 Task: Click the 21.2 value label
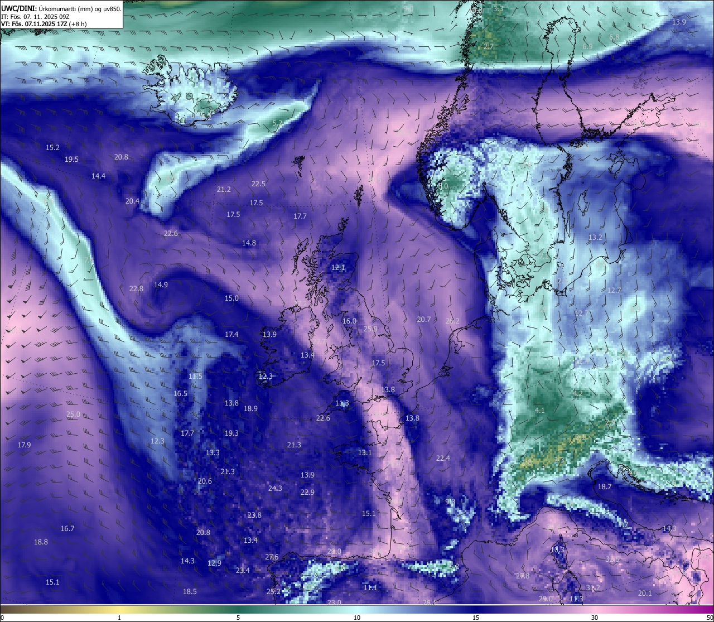pos(224,190)
